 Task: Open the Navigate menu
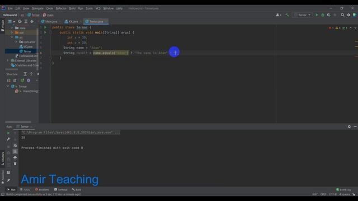(x=37, y=8)
